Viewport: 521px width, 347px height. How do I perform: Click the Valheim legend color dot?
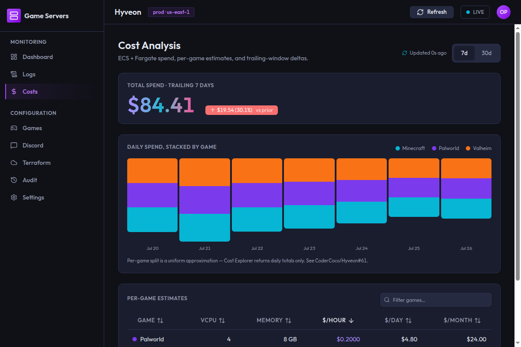(468, 148)
